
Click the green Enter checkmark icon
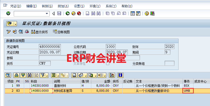8,13
